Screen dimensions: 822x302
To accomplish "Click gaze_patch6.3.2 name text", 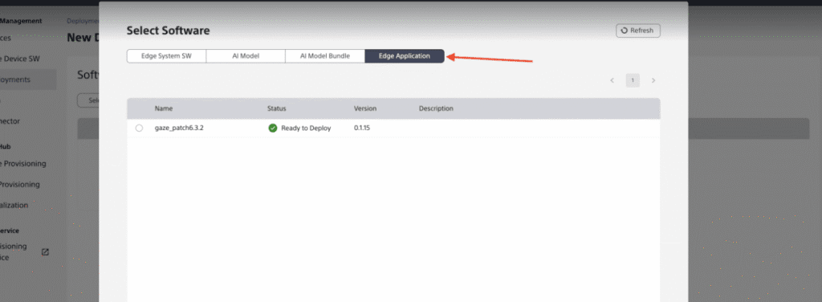I will tap(179, 128).
